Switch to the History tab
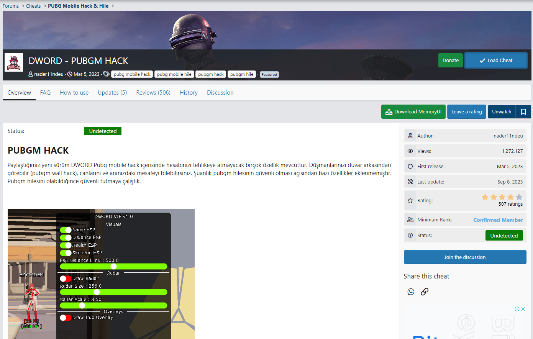This screenshot has width=533, height=339. tap(189, 93)
